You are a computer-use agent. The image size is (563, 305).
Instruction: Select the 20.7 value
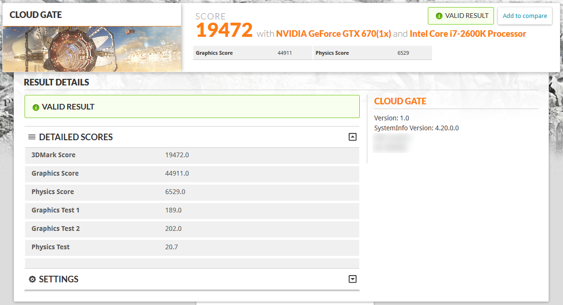tap(172, 247)
